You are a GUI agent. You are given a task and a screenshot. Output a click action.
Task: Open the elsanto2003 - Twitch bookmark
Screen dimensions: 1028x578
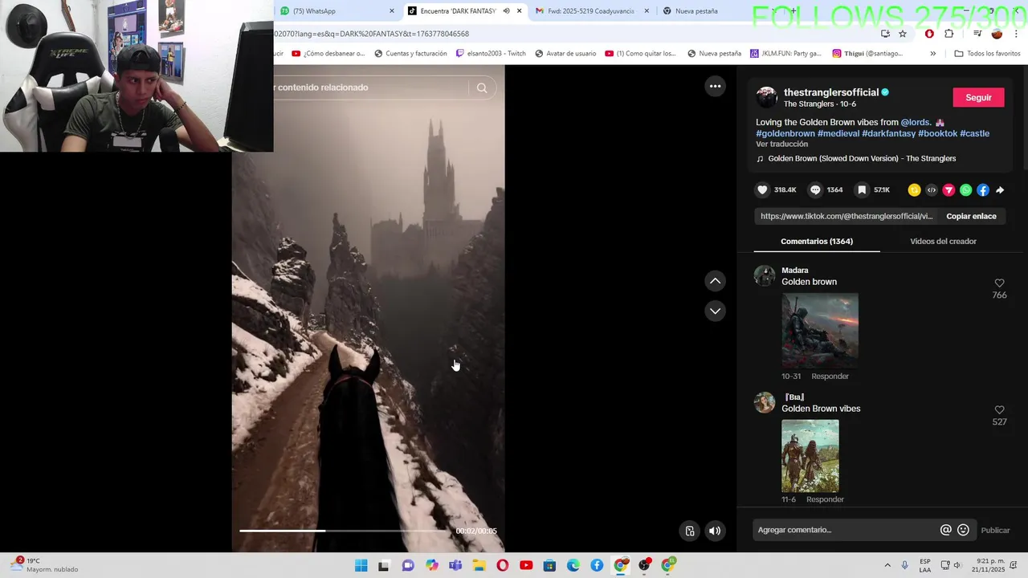(x=491, y=54)
